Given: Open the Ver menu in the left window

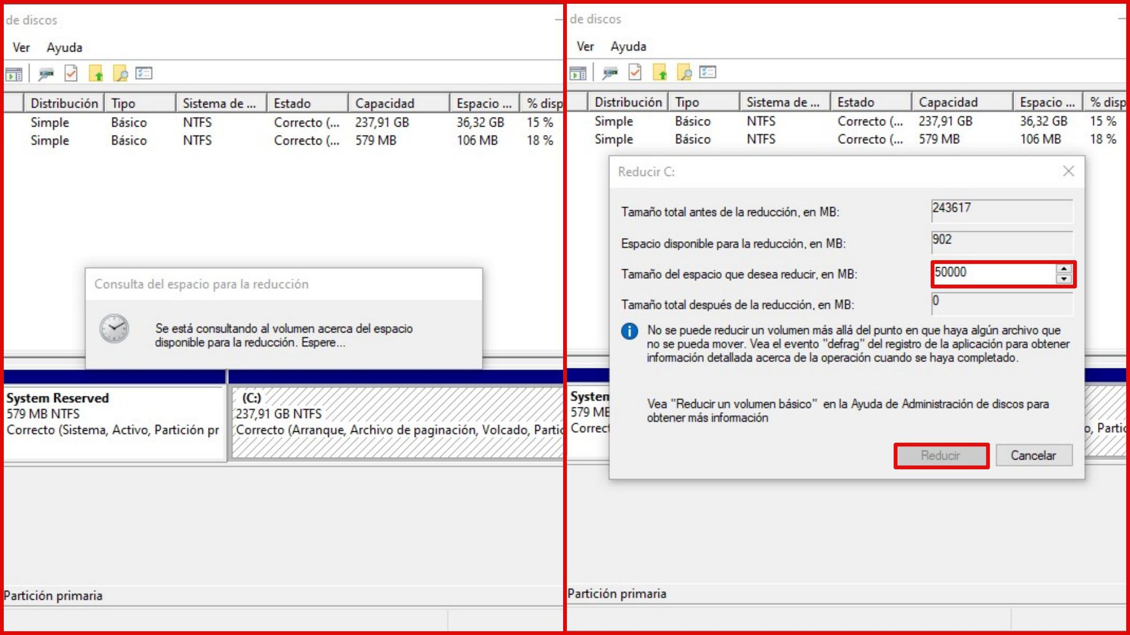Looking at the screenshot, I should pos(21,47).
